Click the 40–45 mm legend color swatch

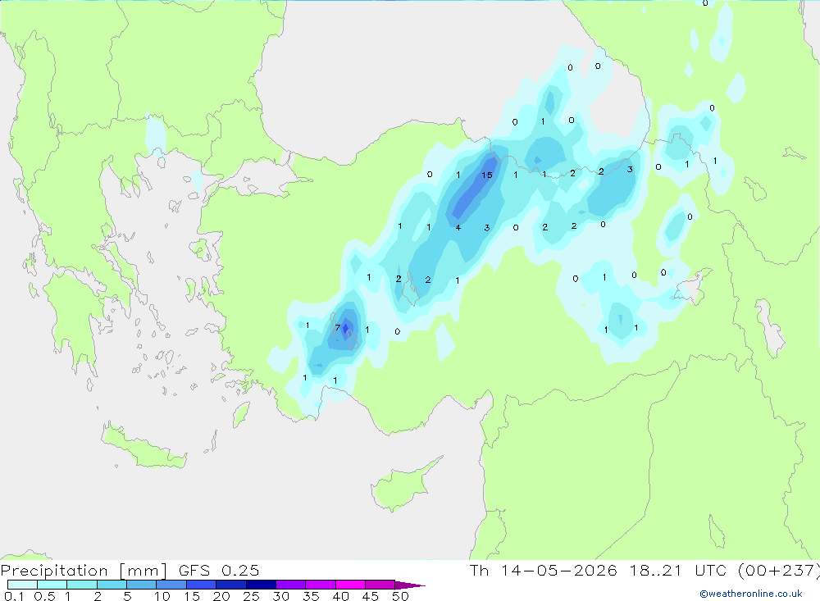pos(350,585)
